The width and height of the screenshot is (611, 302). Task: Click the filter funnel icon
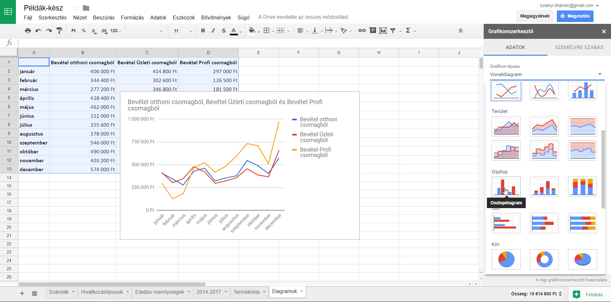click(x=393, y=31)
